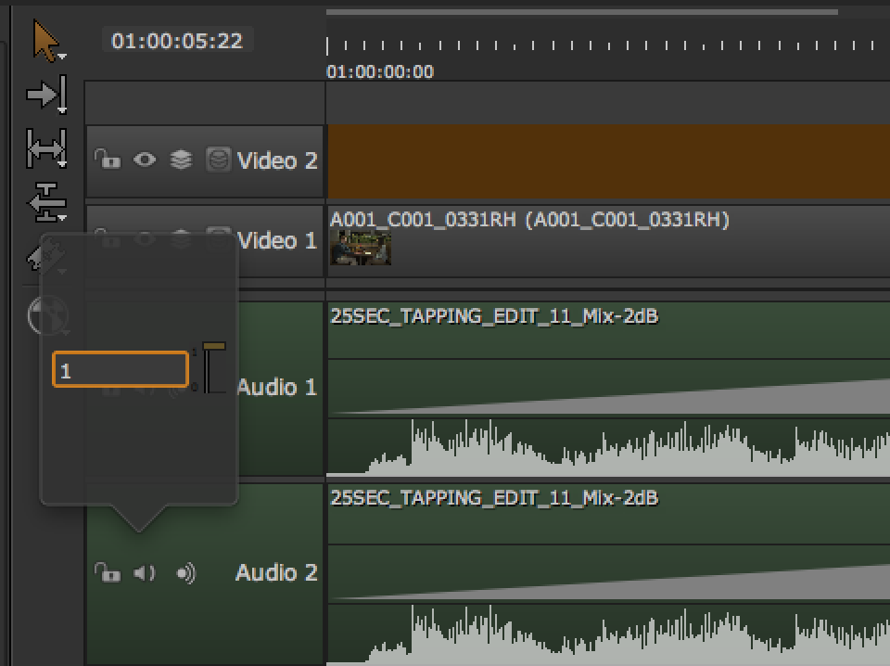This screenshot has width=890, height=666.
Task: Lock the Video 2 track
Action: tap(108, 160)
